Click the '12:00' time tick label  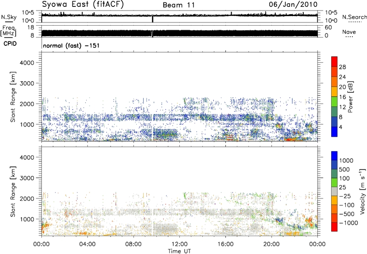pos(179,244)
